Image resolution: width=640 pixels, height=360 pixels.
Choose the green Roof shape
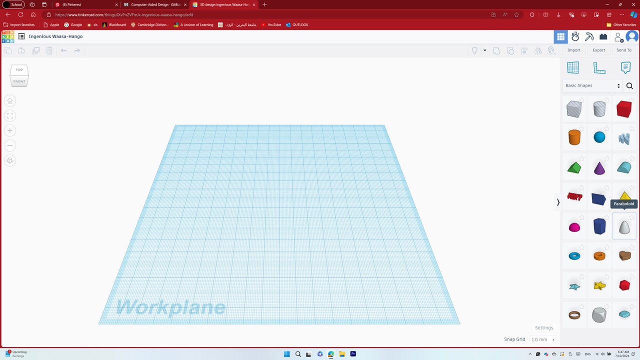click(x=574, y=167)
